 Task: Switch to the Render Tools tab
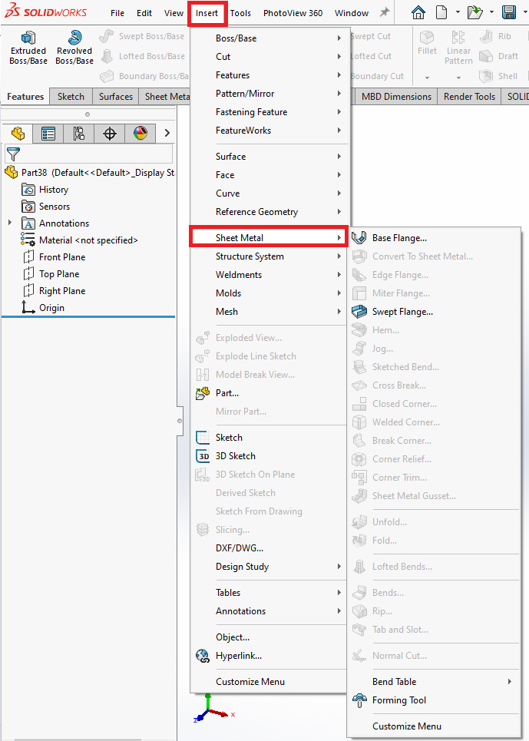coord(469,97)
